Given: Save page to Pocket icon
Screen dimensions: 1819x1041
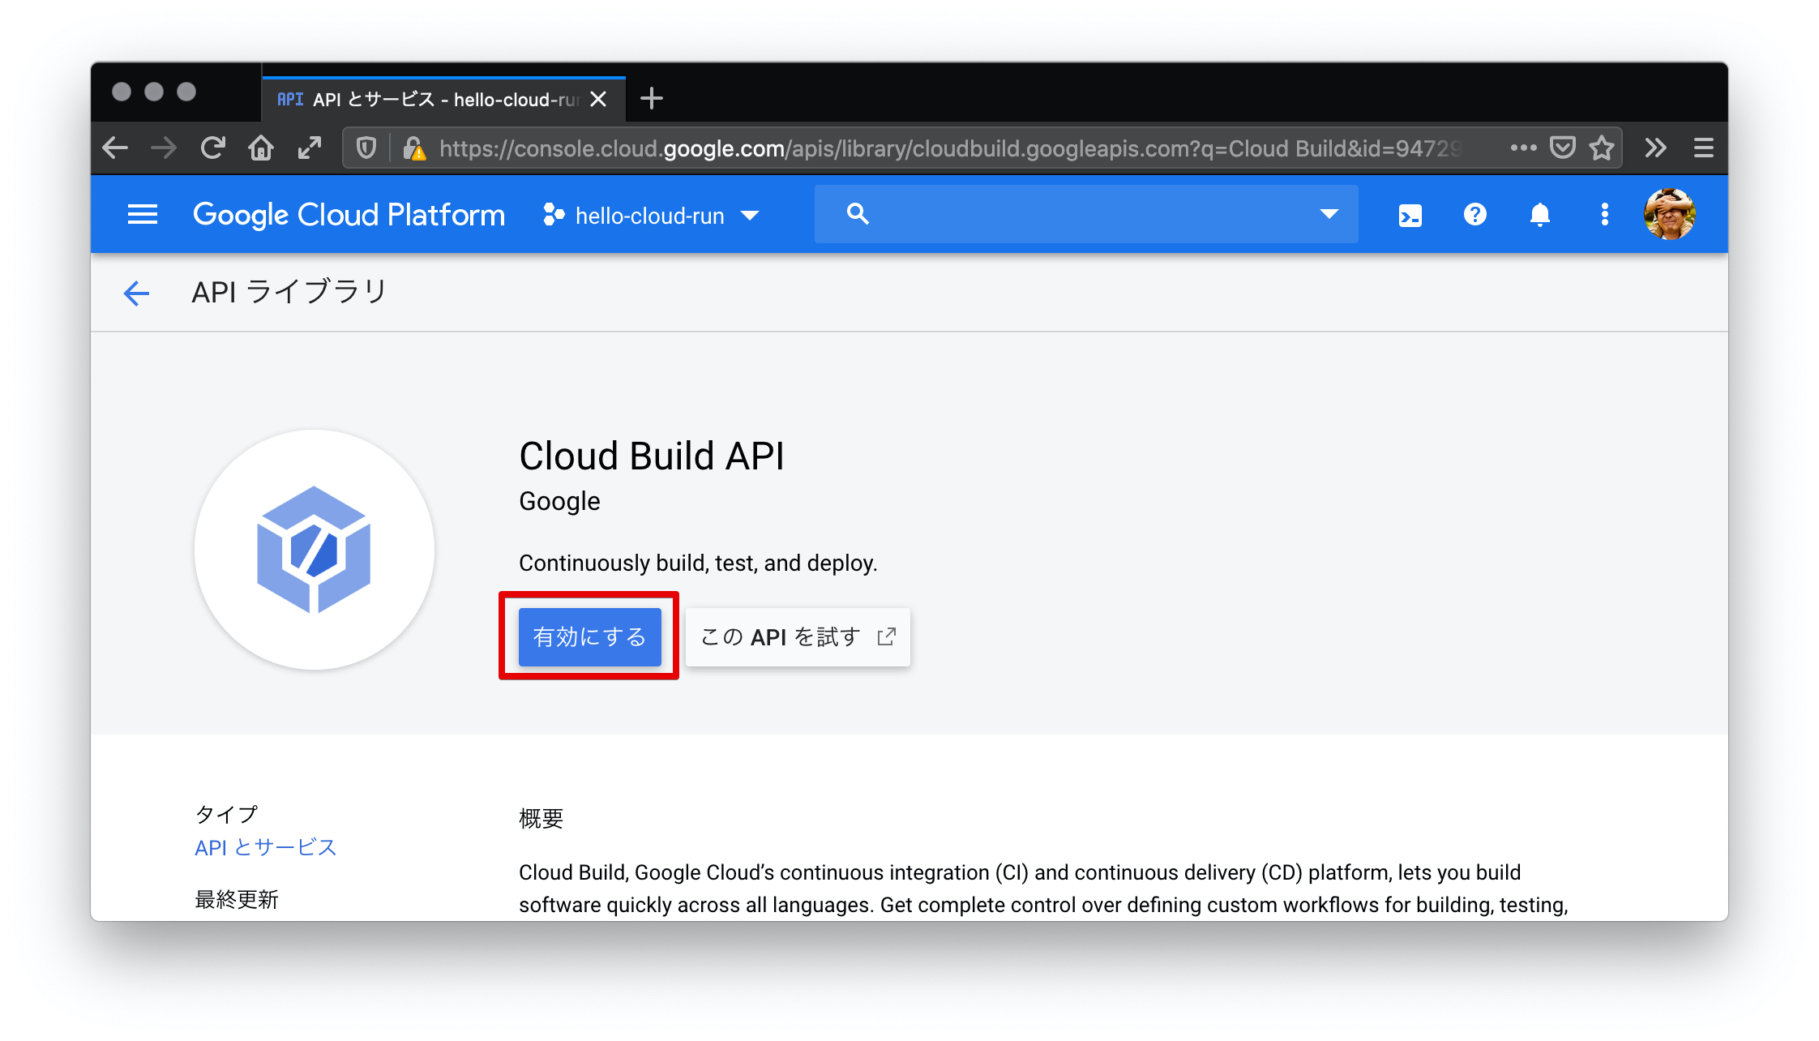Looking at the screenshot, I should (x=1562, y=148).
